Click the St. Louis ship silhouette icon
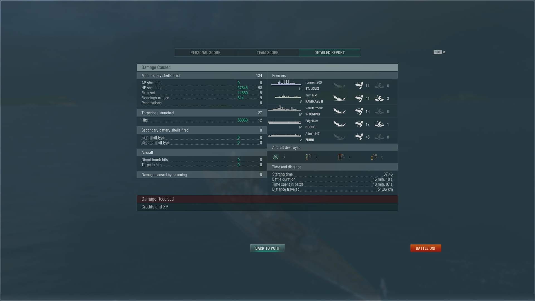Image resolution: width=535 pixels, height=301 pixels. pos(286,83)
